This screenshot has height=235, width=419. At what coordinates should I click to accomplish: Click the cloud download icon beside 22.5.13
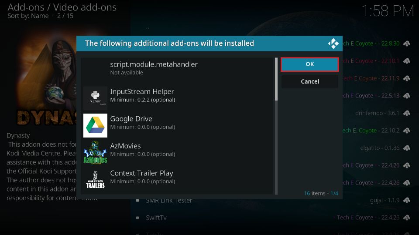click(x=407, y=96)
